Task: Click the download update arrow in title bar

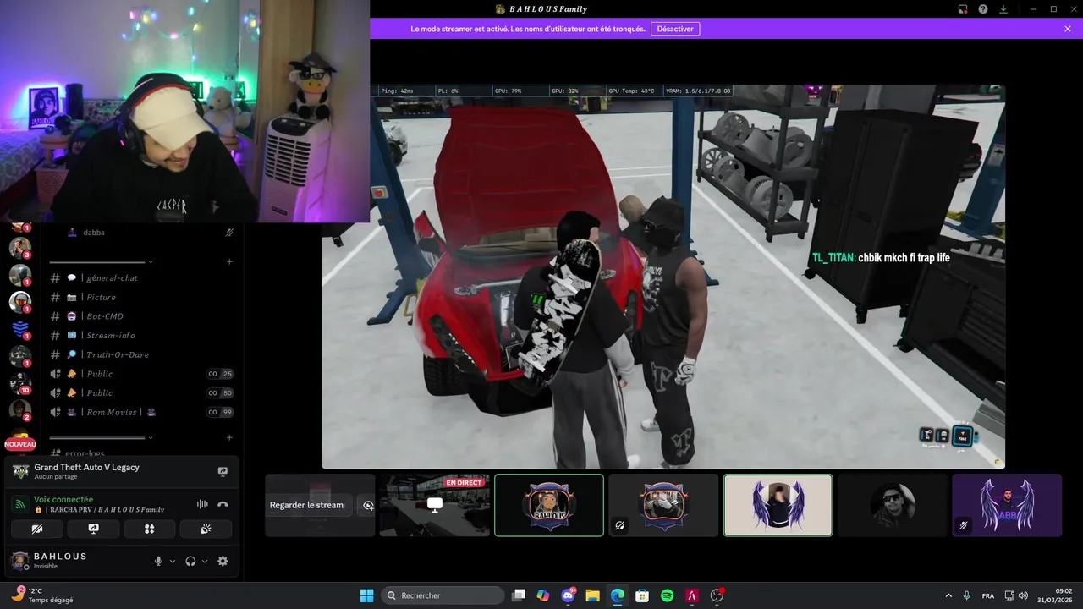Action: pos(1003,9)
